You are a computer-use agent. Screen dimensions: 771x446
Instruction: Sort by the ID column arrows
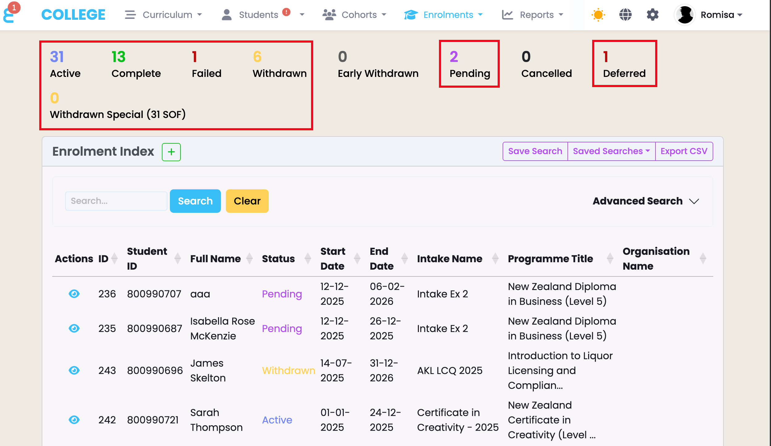click(x=114, y=259)
